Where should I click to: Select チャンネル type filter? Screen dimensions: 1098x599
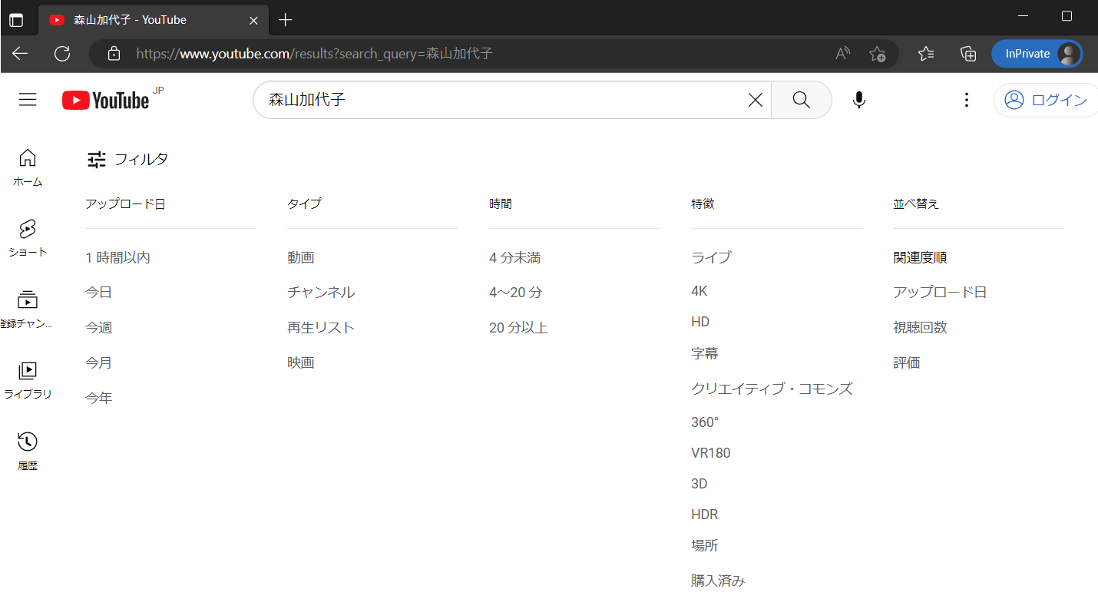(x=321, y=293)
